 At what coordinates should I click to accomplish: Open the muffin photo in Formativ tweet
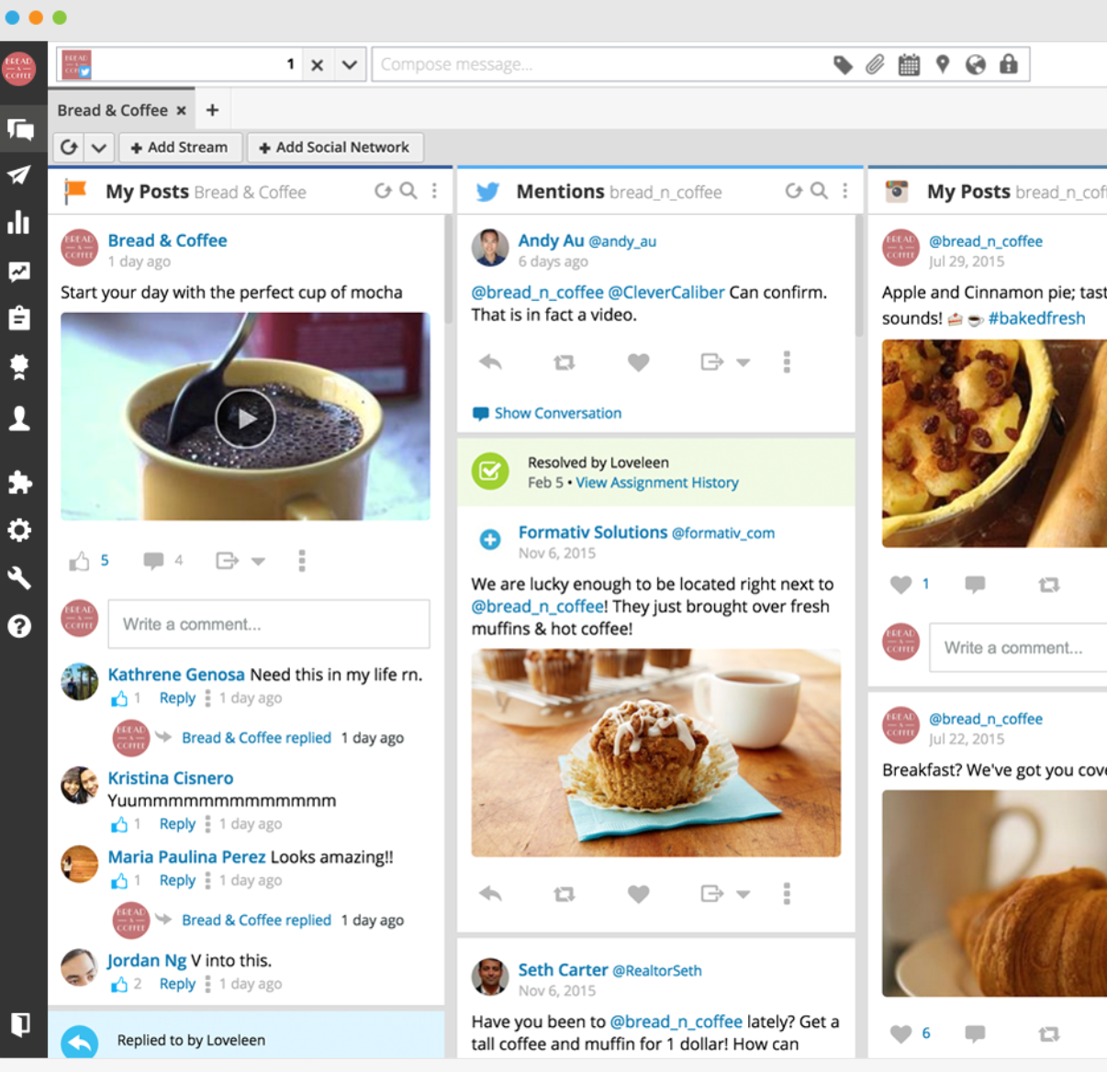(x=656, y=753)
